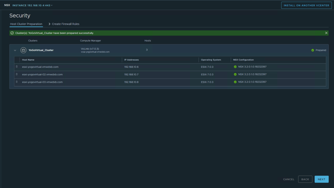Click the YoGoVirtual_Cluster cluster icon

point(23,50)
